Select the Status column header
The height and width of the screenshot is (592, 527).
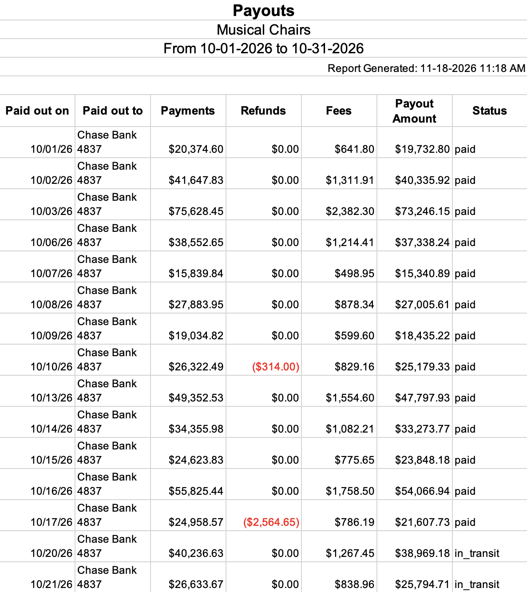(x=490, y=111)
